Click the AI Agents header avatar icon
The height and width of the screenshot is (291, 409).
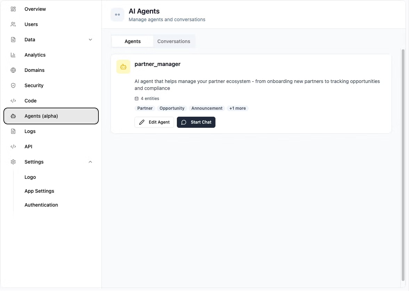(117, 14)
